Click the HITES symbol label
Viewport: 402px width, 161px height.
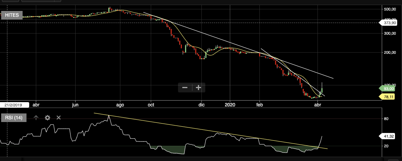pyautogui.click(x=12, y=15)
